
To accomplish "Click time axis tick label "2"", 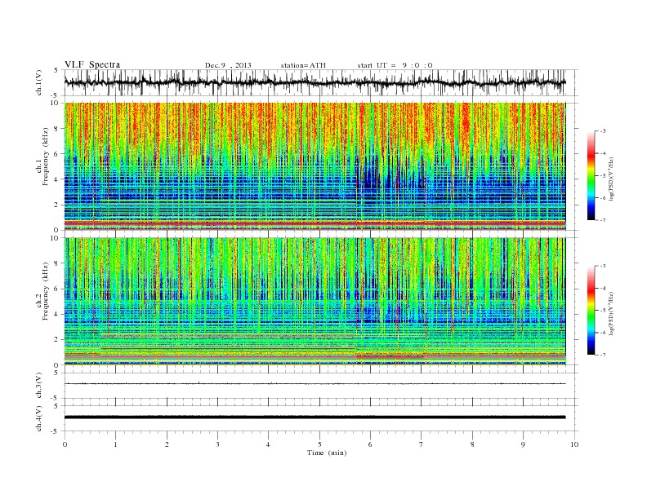I will (x=167, y=444).
